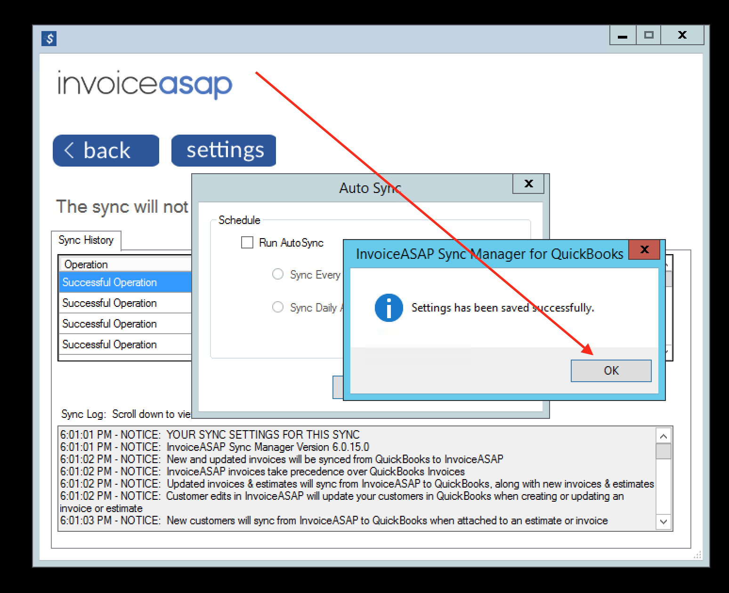Enable the Run AutoSync checkbox
Viewport: 729px width, 593px height.
[x=247, y=243]
